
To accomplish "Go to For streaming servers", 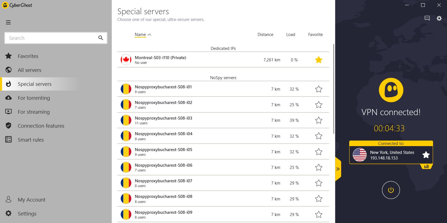I will coord(34,112).
